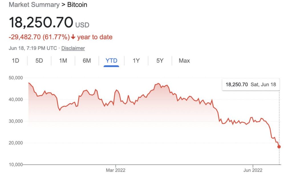Click the large 18,250.70 price
The height and width of the screenshot is (177, 292).
(x=41, y=23)
